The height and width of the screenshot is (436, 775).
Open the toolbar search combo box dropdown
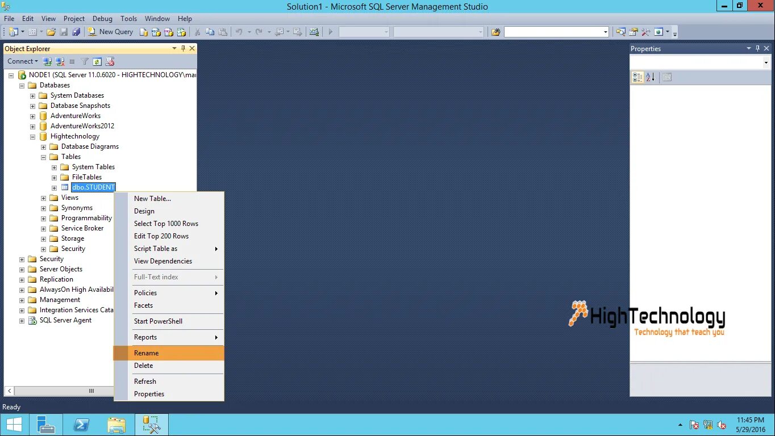pos(606,32)
